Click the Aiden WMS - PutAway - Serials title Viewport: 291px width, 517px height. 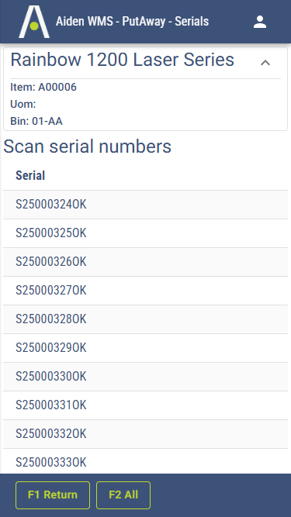click(x=132, y=22)
